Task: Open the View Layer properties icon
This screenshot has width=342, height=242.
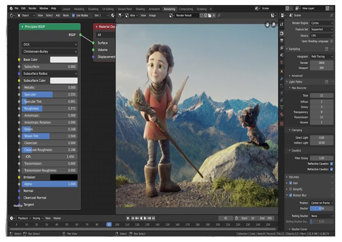Action: click(282, 48)
